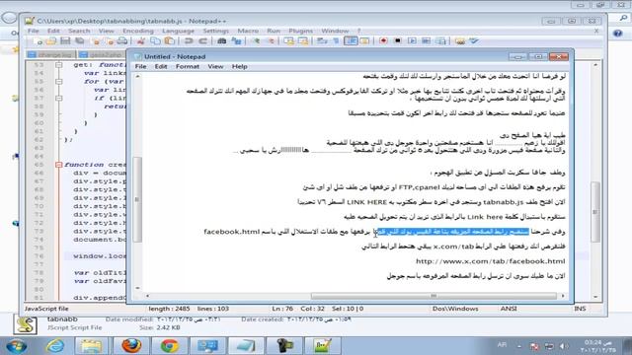Open the Run menu in Notepad++
The image size is (632, 355).
tap(274, 31)
